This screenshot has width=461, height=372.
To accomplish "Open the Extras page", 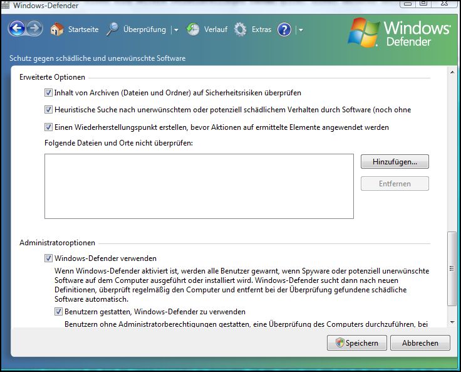I will [x=261, y=29].
